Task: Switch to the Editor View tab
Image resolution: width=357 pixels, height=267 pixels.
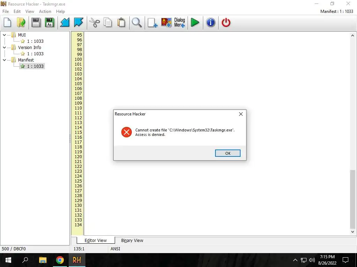Action: point(96,241)
